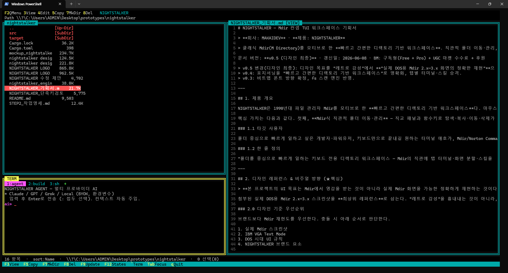Select the highlighted NIGHTSTALKER_기획서.m file
This screenshot has height=273, width=508.
43,88
